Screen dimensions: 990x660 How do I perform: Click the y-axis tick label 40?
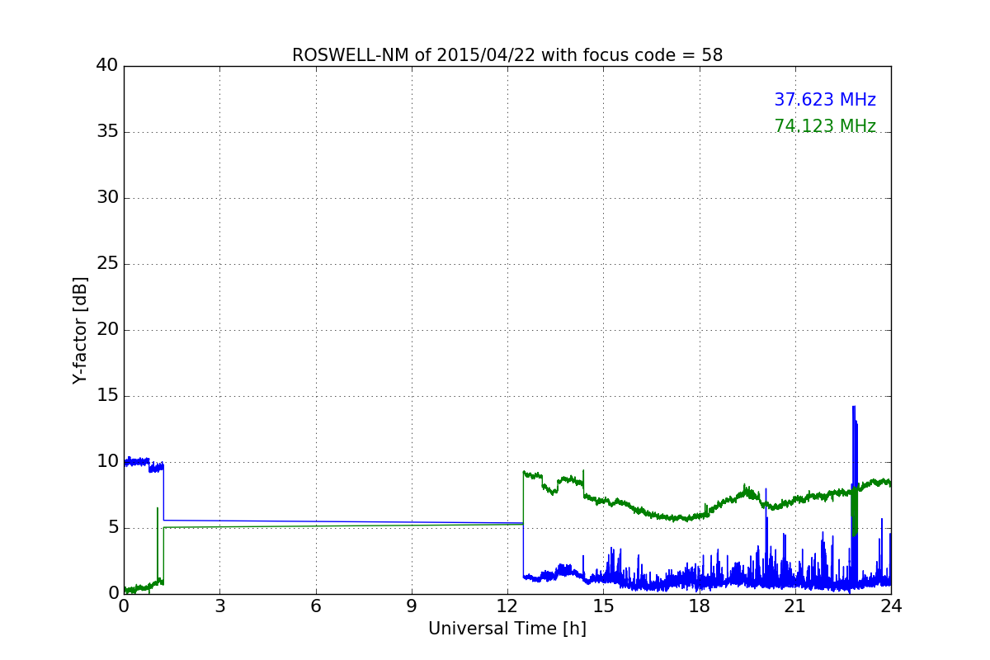click(x=107, y=66)
